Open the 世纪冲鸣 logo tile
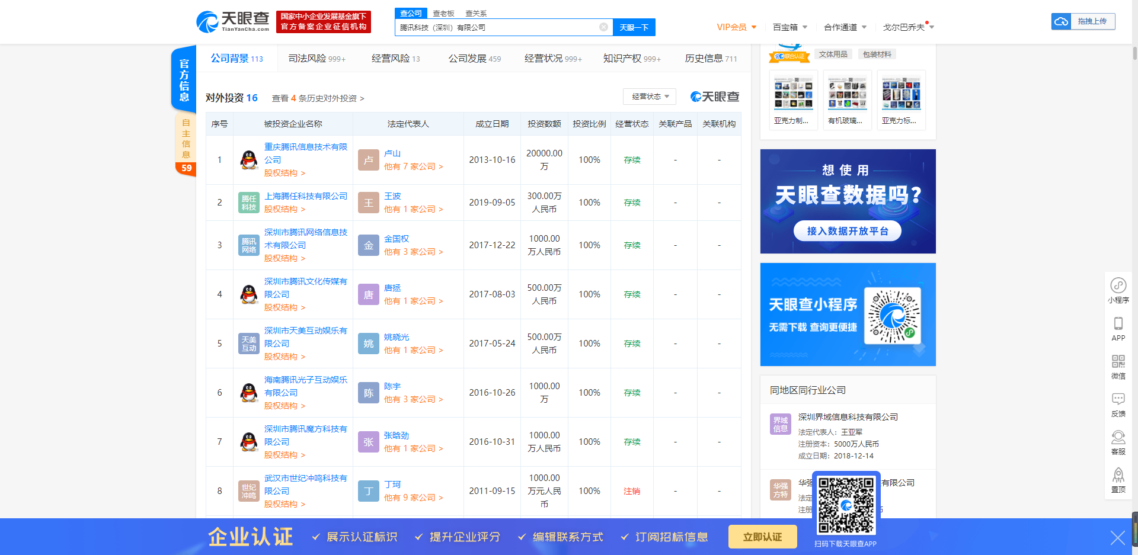 (249, 491)
